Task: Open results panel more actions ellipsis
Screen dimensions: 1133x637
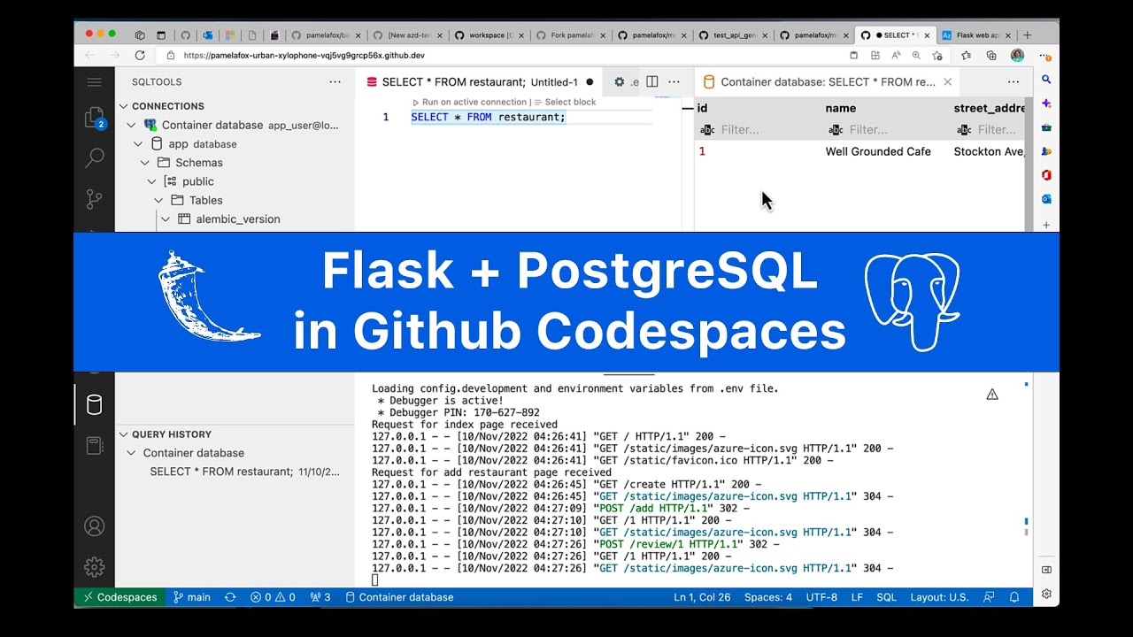Action: pos(1014,81)
